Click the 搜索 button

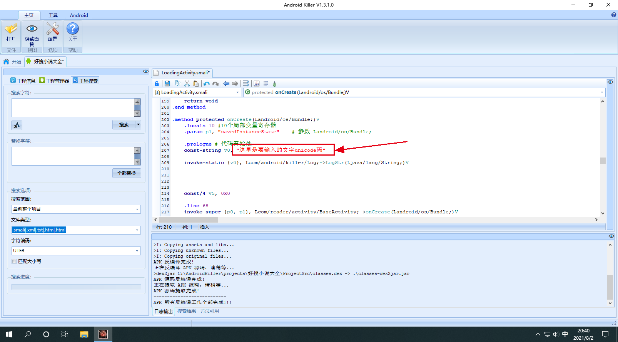coord(124,125)
